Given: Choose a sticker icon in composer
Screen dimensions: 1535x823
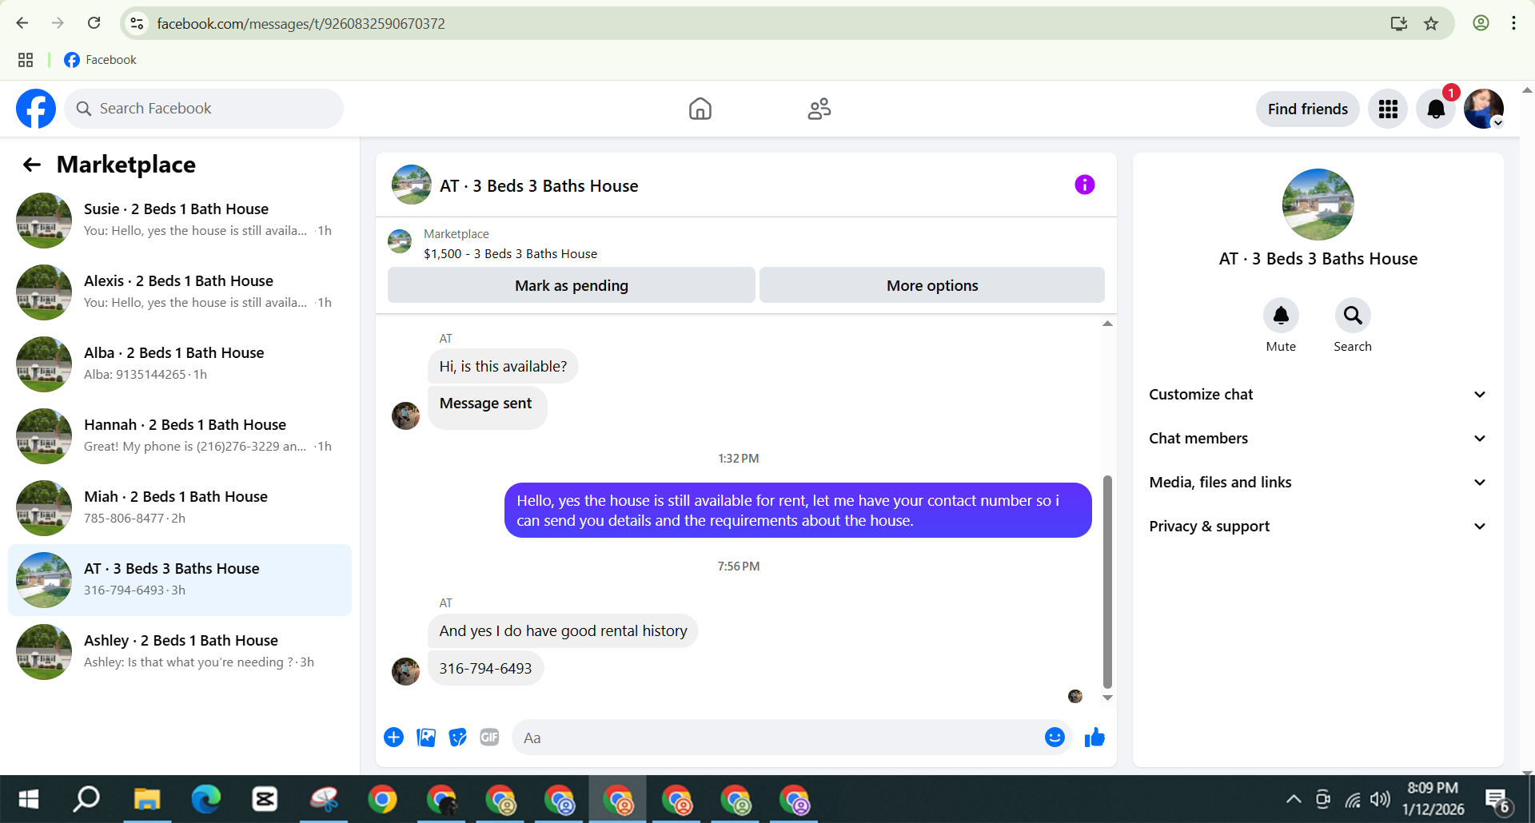Looking at the screenshot, I should pos(458,738).
